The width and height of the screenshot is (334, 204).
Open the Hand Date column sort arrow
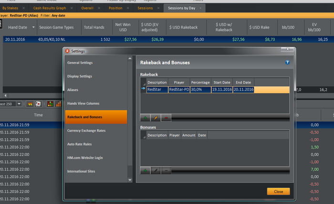pos(33,27)
